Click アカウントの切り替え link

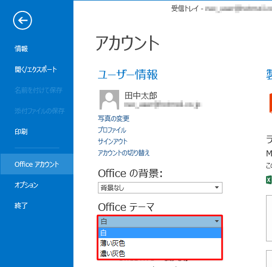[123, 153]
